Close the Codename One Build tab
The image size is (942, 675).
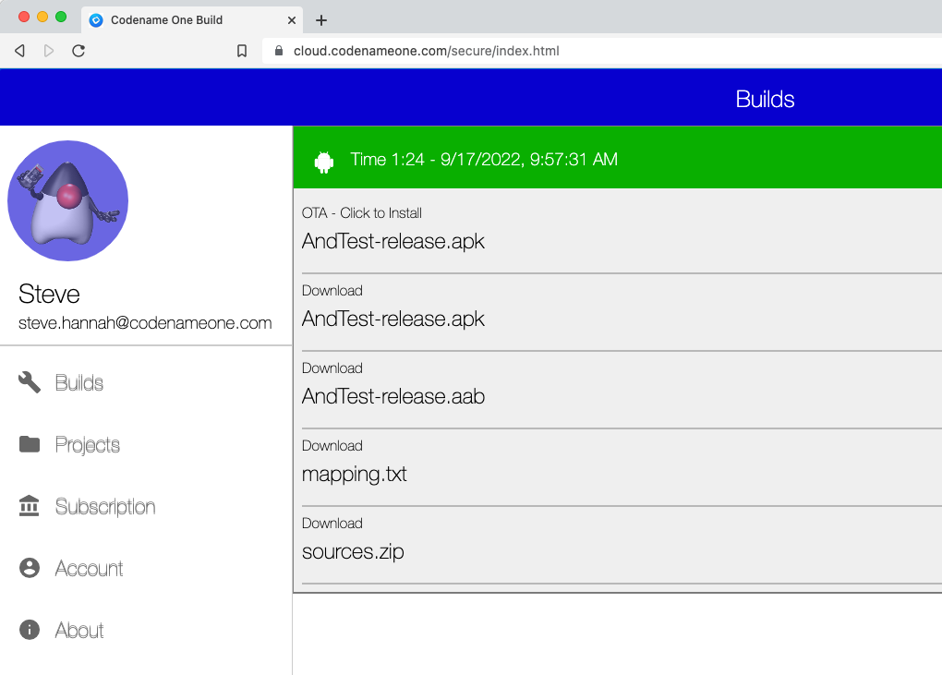pyautogui.click(x=292, y=20)
